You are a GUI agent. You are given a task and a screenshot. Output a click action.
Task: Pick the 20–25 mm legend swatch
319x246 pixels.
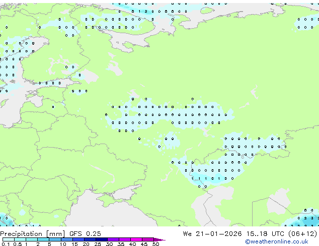(90, 239)
